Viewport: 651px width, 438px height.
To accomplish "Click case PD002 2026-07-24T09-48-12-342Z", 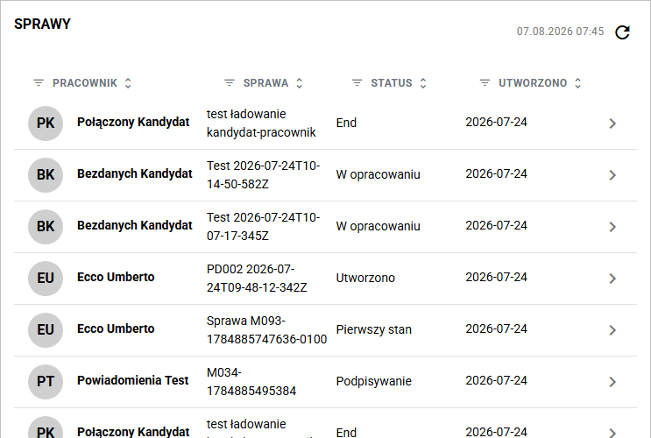I will tap(257, 279).
